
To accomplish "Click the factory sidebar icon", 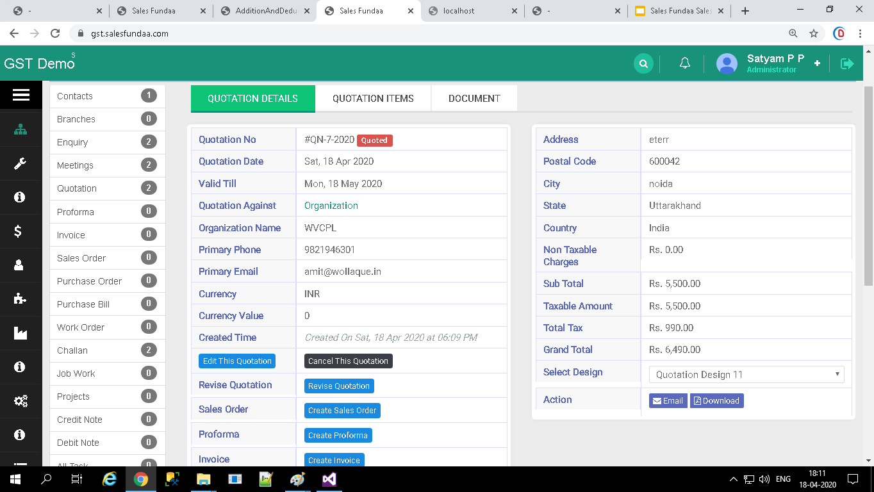I will click(21, 333).
